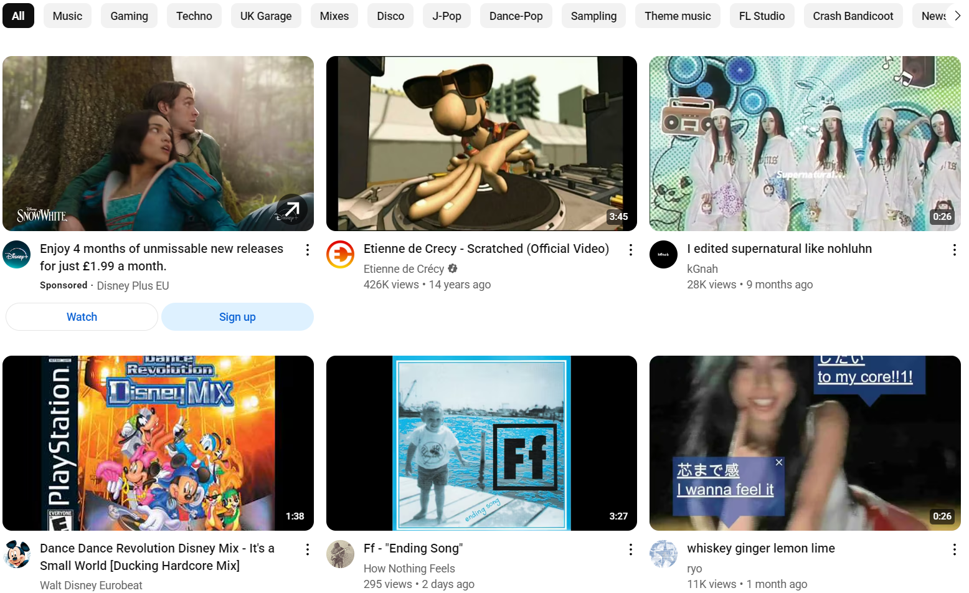Click external link arrow on Snow White ad
This screenshot has width=969, height=593.
tap(292, 210)
